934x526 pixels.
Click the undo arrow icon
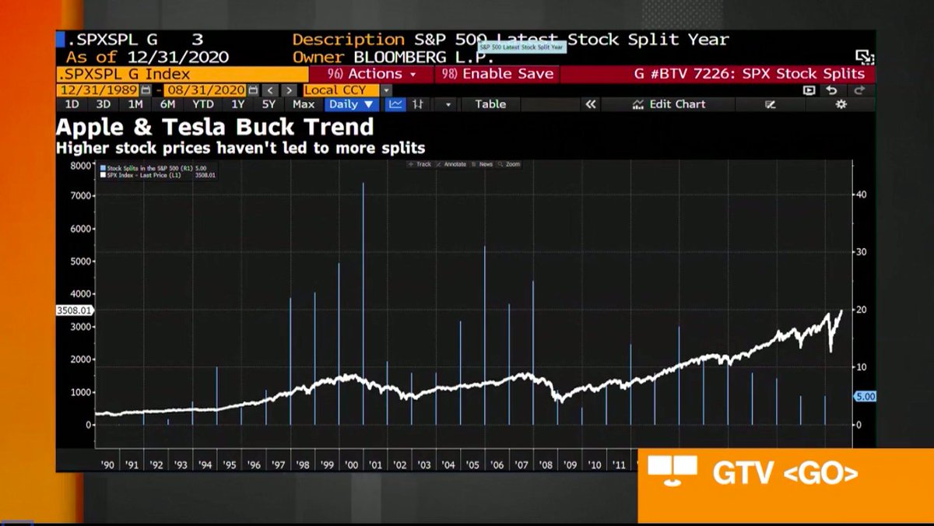click(832, 90)
